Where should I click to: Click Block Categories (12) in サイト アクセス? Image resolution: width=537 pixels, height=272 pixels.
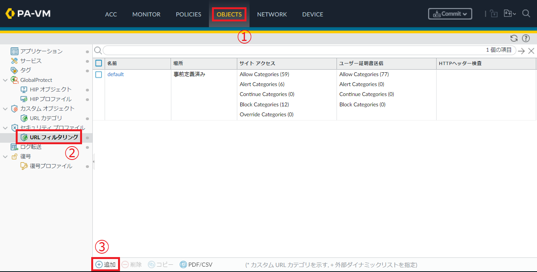(264, 104)
